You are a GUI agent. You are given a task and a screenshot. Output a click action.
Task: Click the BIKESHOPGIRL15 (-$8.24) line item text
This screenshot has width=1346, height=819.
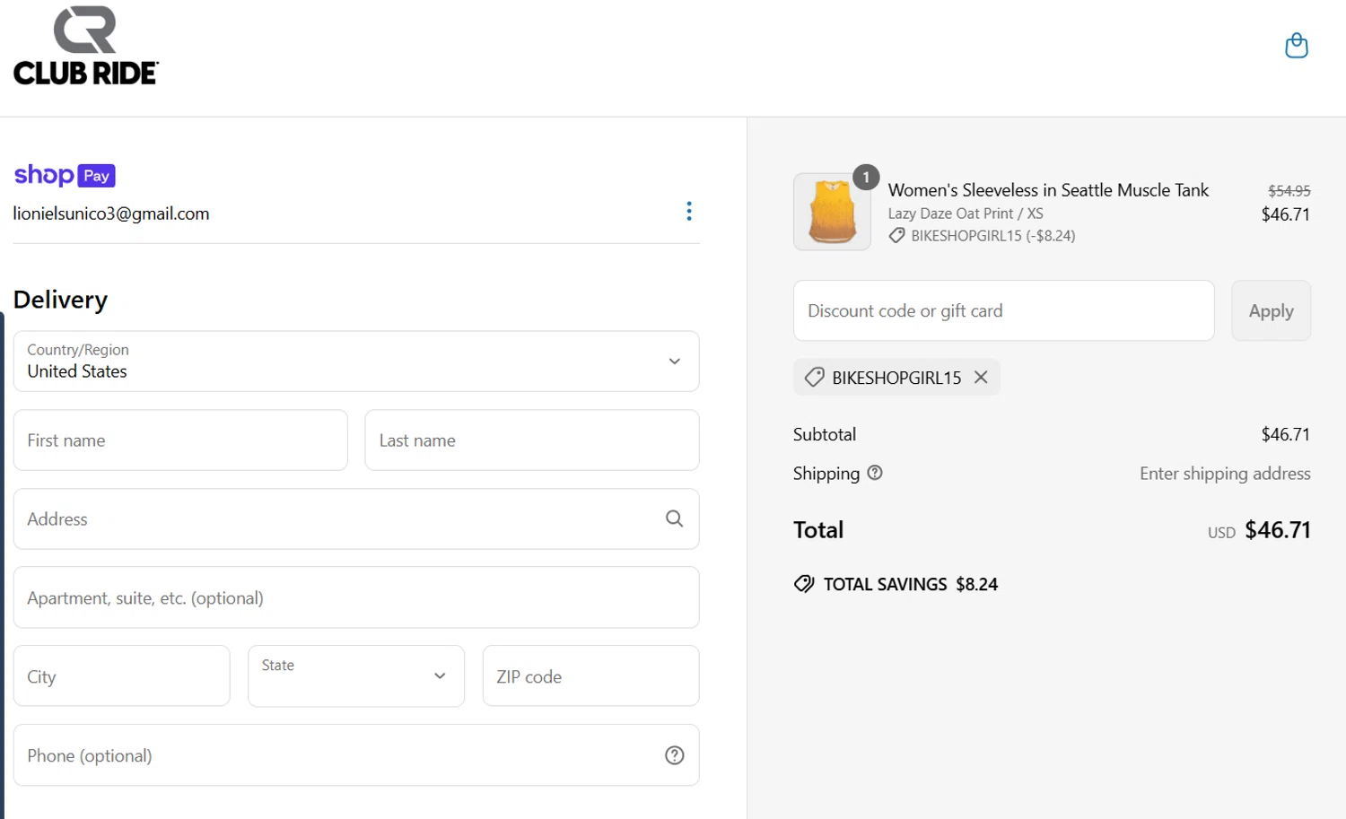(992, 236)
